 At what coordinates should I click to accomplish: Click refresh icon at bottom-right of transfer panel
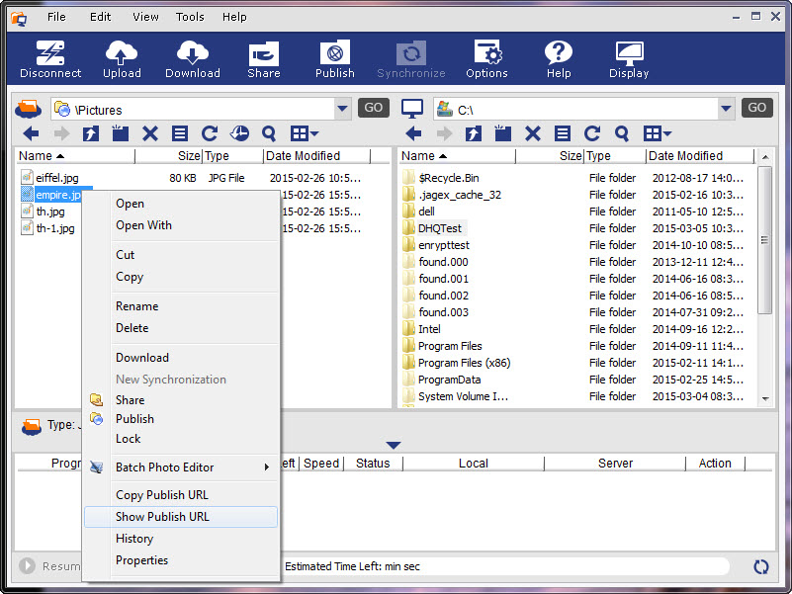tap(760, 566)
